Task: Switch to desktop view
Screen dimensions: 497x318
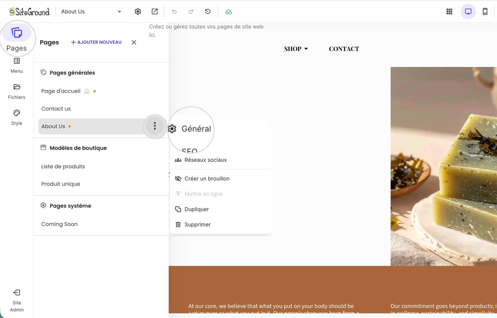Action: tap(468, 11)
